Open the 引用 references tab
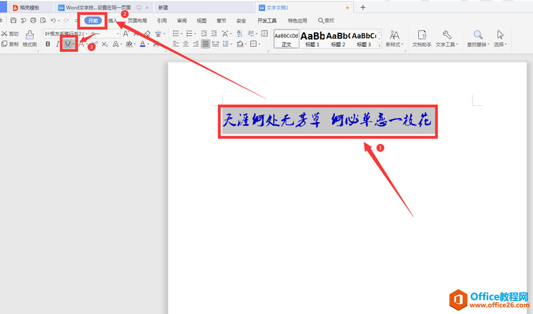 pos(162,21)
